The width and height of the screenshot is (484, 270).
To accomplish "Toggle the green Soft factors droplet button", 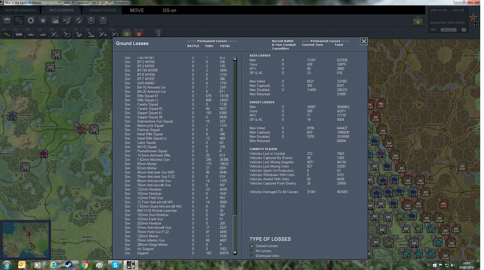I will coord(418,22).
